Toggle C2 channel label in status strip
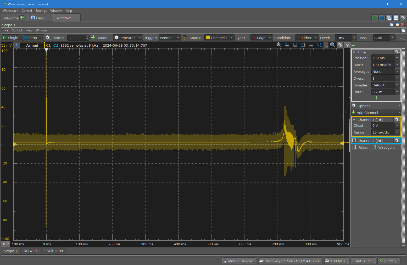Image resolution: width=407 pixels, height=265 pixels. coord(56,45)
